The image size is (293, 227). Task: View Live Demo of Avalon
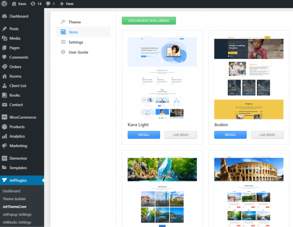point(267,135)
